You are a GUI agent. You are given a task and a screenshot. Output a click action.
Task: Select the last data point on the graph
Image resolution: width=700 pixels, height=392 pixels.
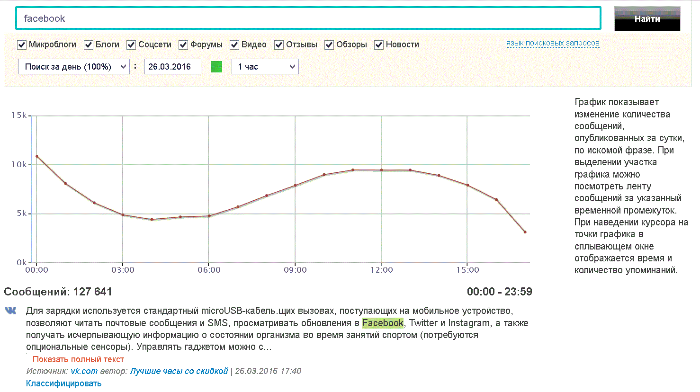click(x=525, y=232)
